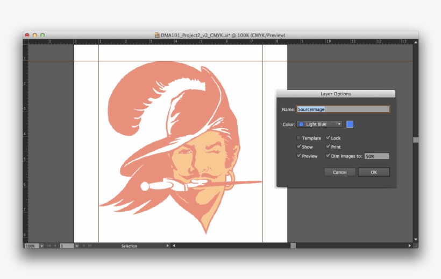Disable the Dim Images to checkbox
This screenshot has width=441, height=279.
click(328, 156)
